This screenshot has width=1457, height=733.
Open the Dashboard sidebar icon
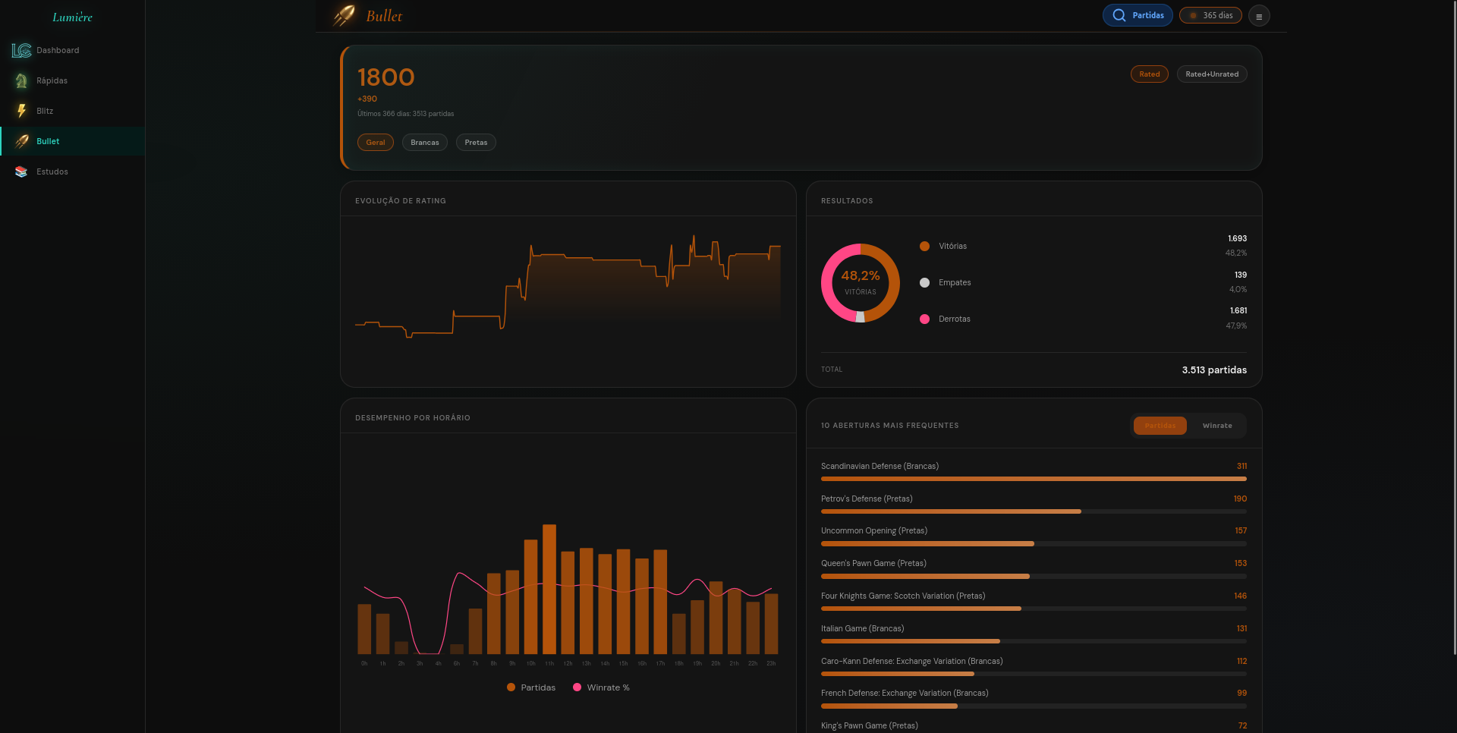tap(21, 50)
